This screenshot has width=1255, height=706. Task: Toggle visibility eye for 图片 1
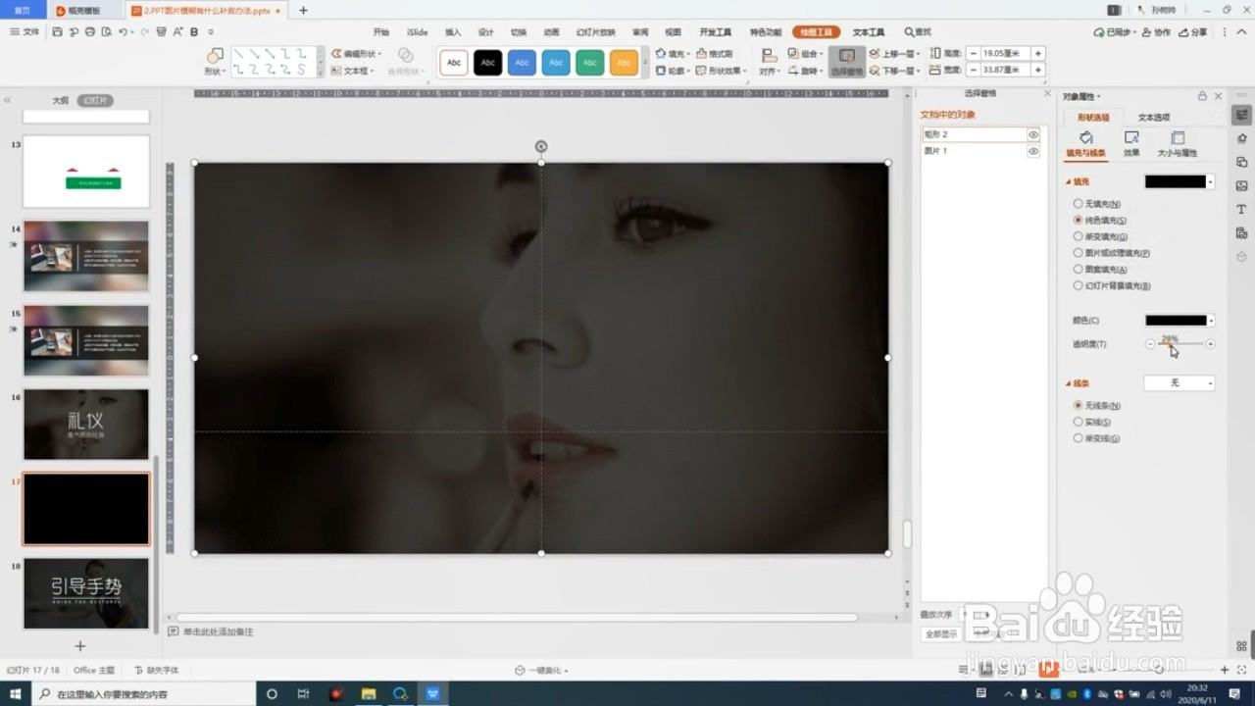[x=1033, y=151]
